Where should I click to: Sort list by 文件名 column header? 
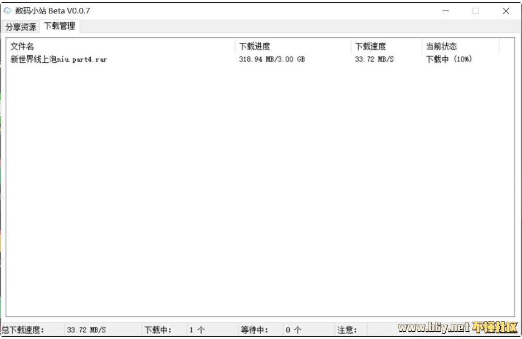[22, 47]
